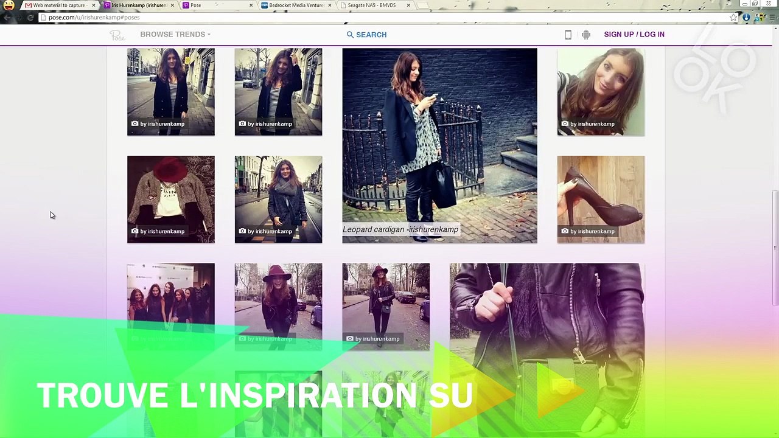
Task: Click the Android app icon in the header
Action: [x=586, y=35]
